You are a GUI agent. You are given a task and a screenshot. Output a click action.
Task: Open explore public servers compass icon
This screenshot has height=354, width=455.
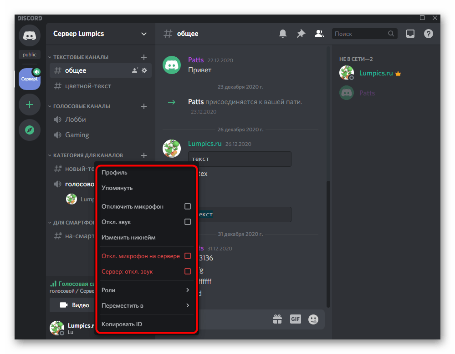click(30, 130)
